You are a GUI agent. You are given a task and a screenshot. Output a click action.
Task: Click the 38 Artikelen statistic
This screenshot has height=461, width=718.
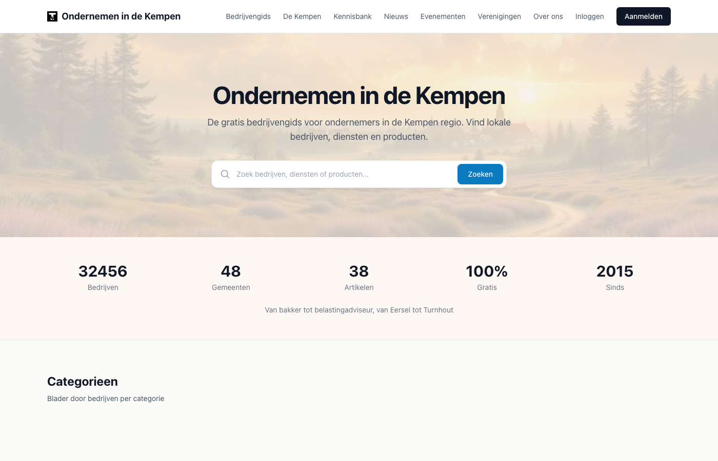click(x=359, y=277)
